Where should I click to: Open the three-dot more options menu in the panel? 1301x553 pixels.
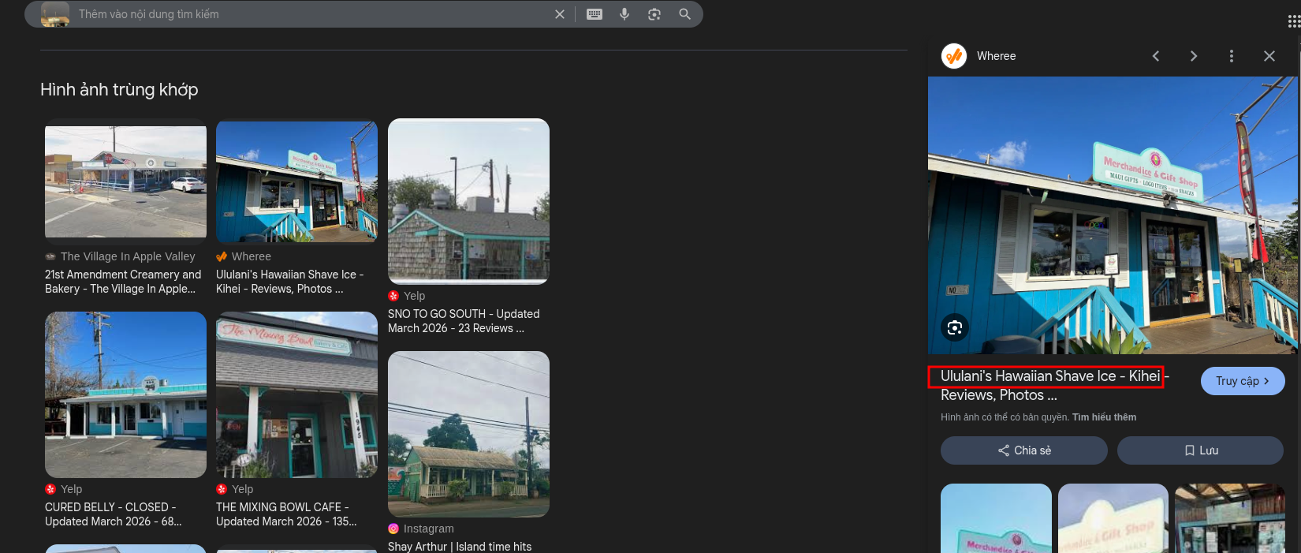(1232, 56)
